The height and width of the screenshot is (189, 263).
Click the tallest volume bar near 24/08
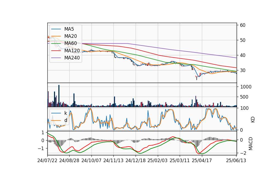click(59, 96)
